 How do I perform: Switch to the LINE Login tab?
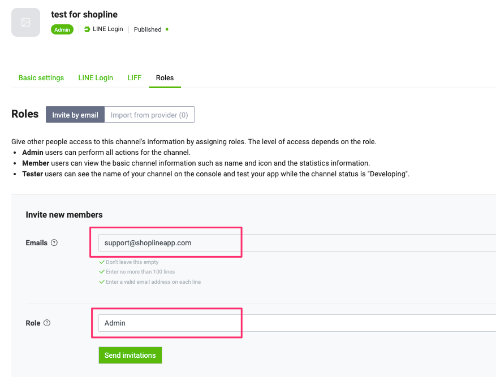(x=96, y=78)
